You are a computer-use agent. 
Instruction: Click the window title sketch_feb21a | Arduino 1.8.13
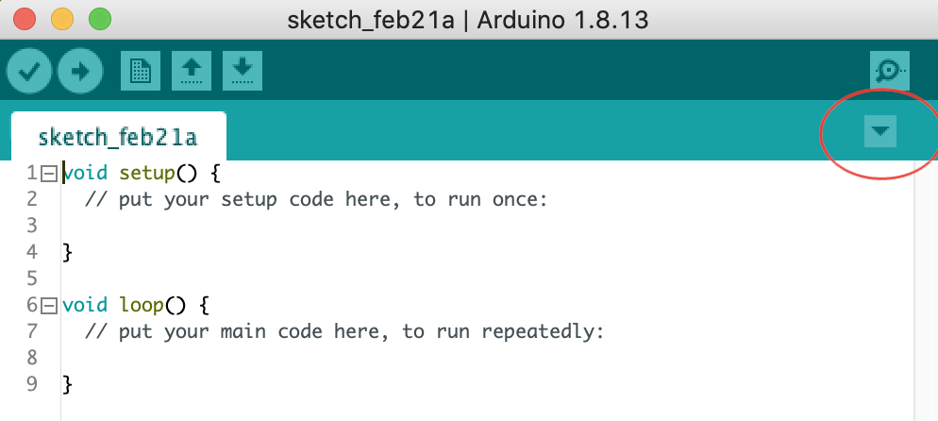click(x=468, y=21)
